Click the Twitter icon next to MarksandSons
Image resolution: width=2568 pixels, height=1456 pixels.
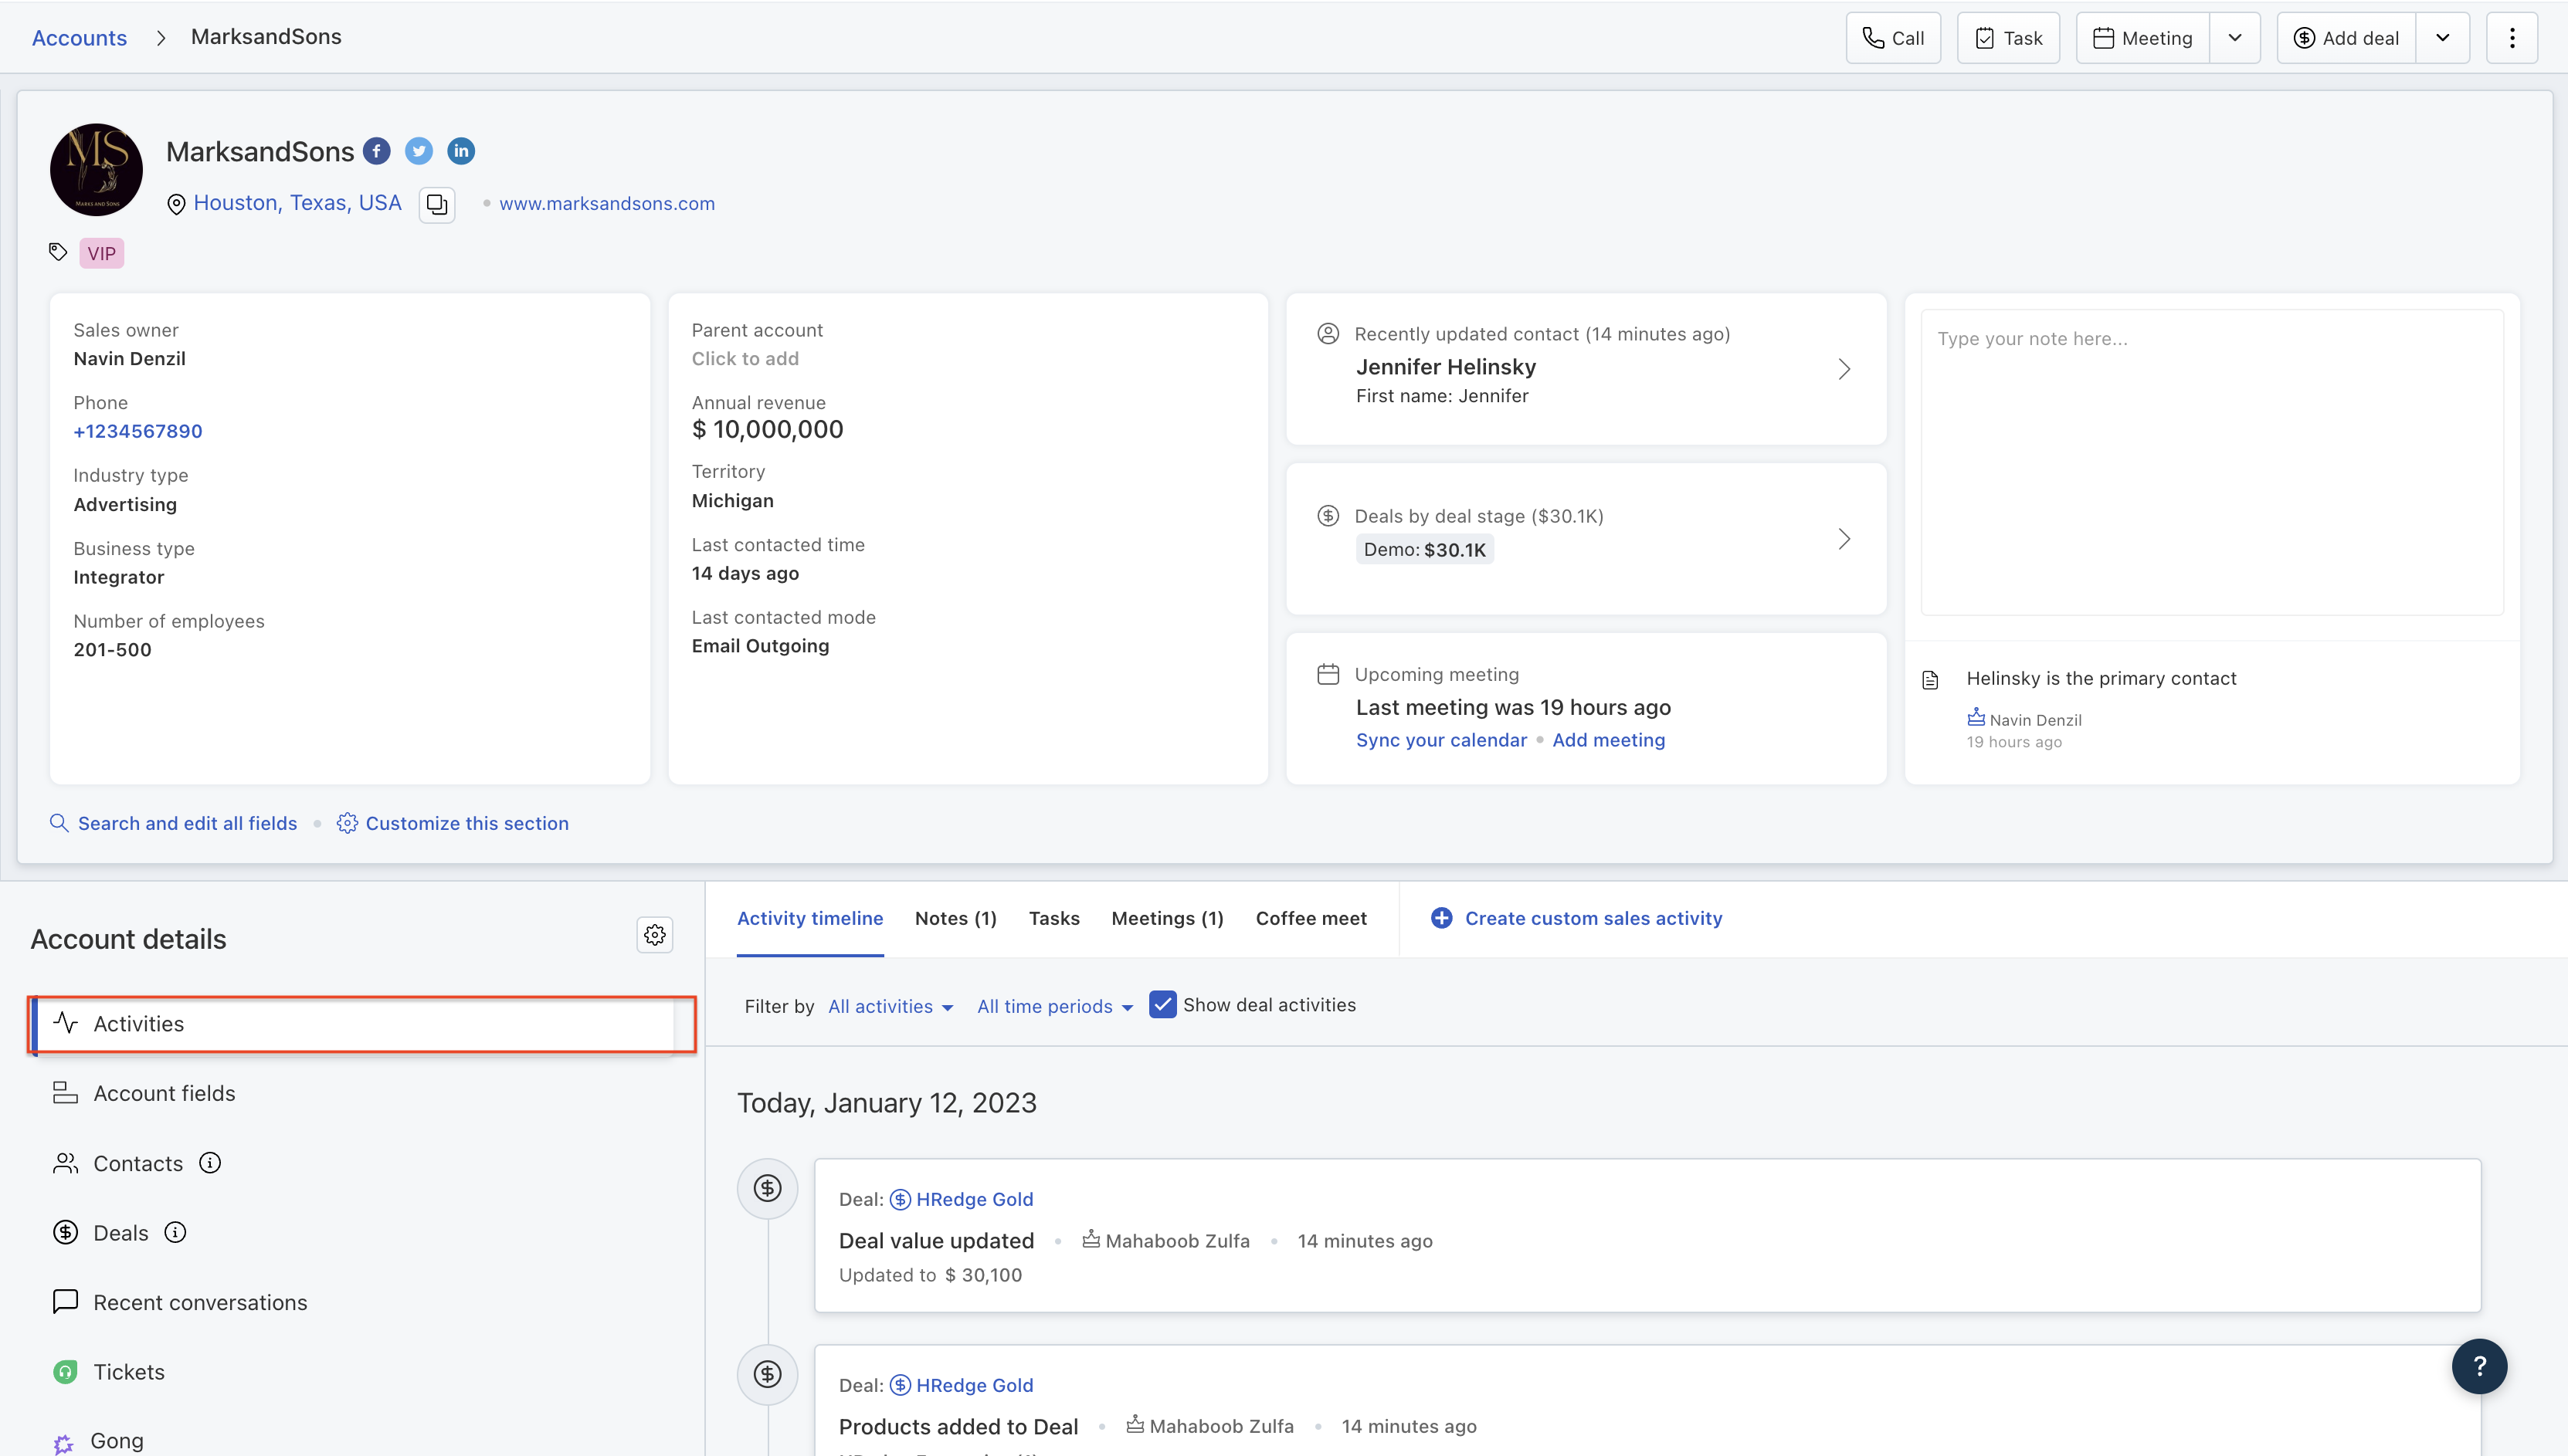[x=418, y=150]
